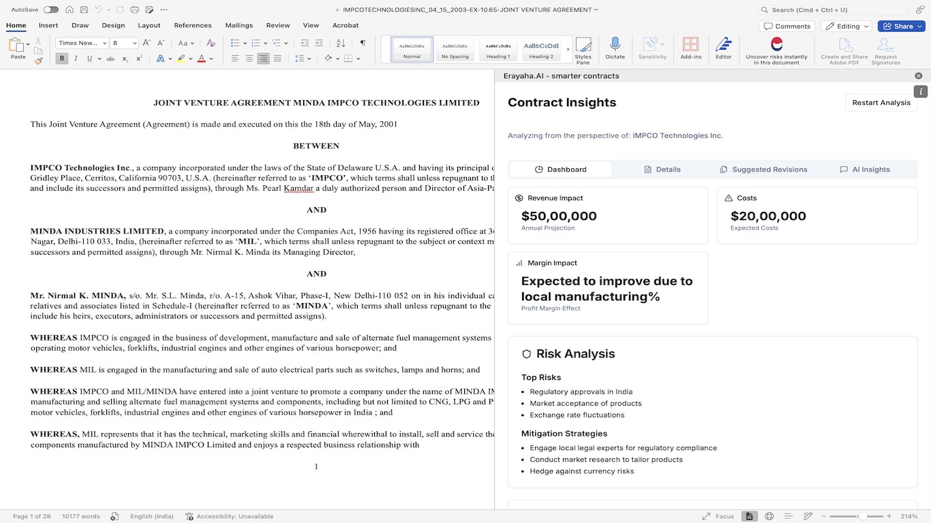Open the word count showing 10177 words

[80, 516]
